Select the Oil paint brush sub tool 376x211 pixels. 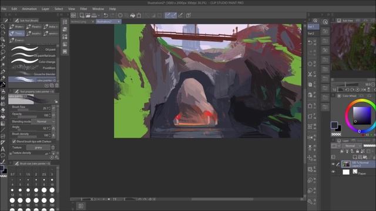(x=32, y=49)
